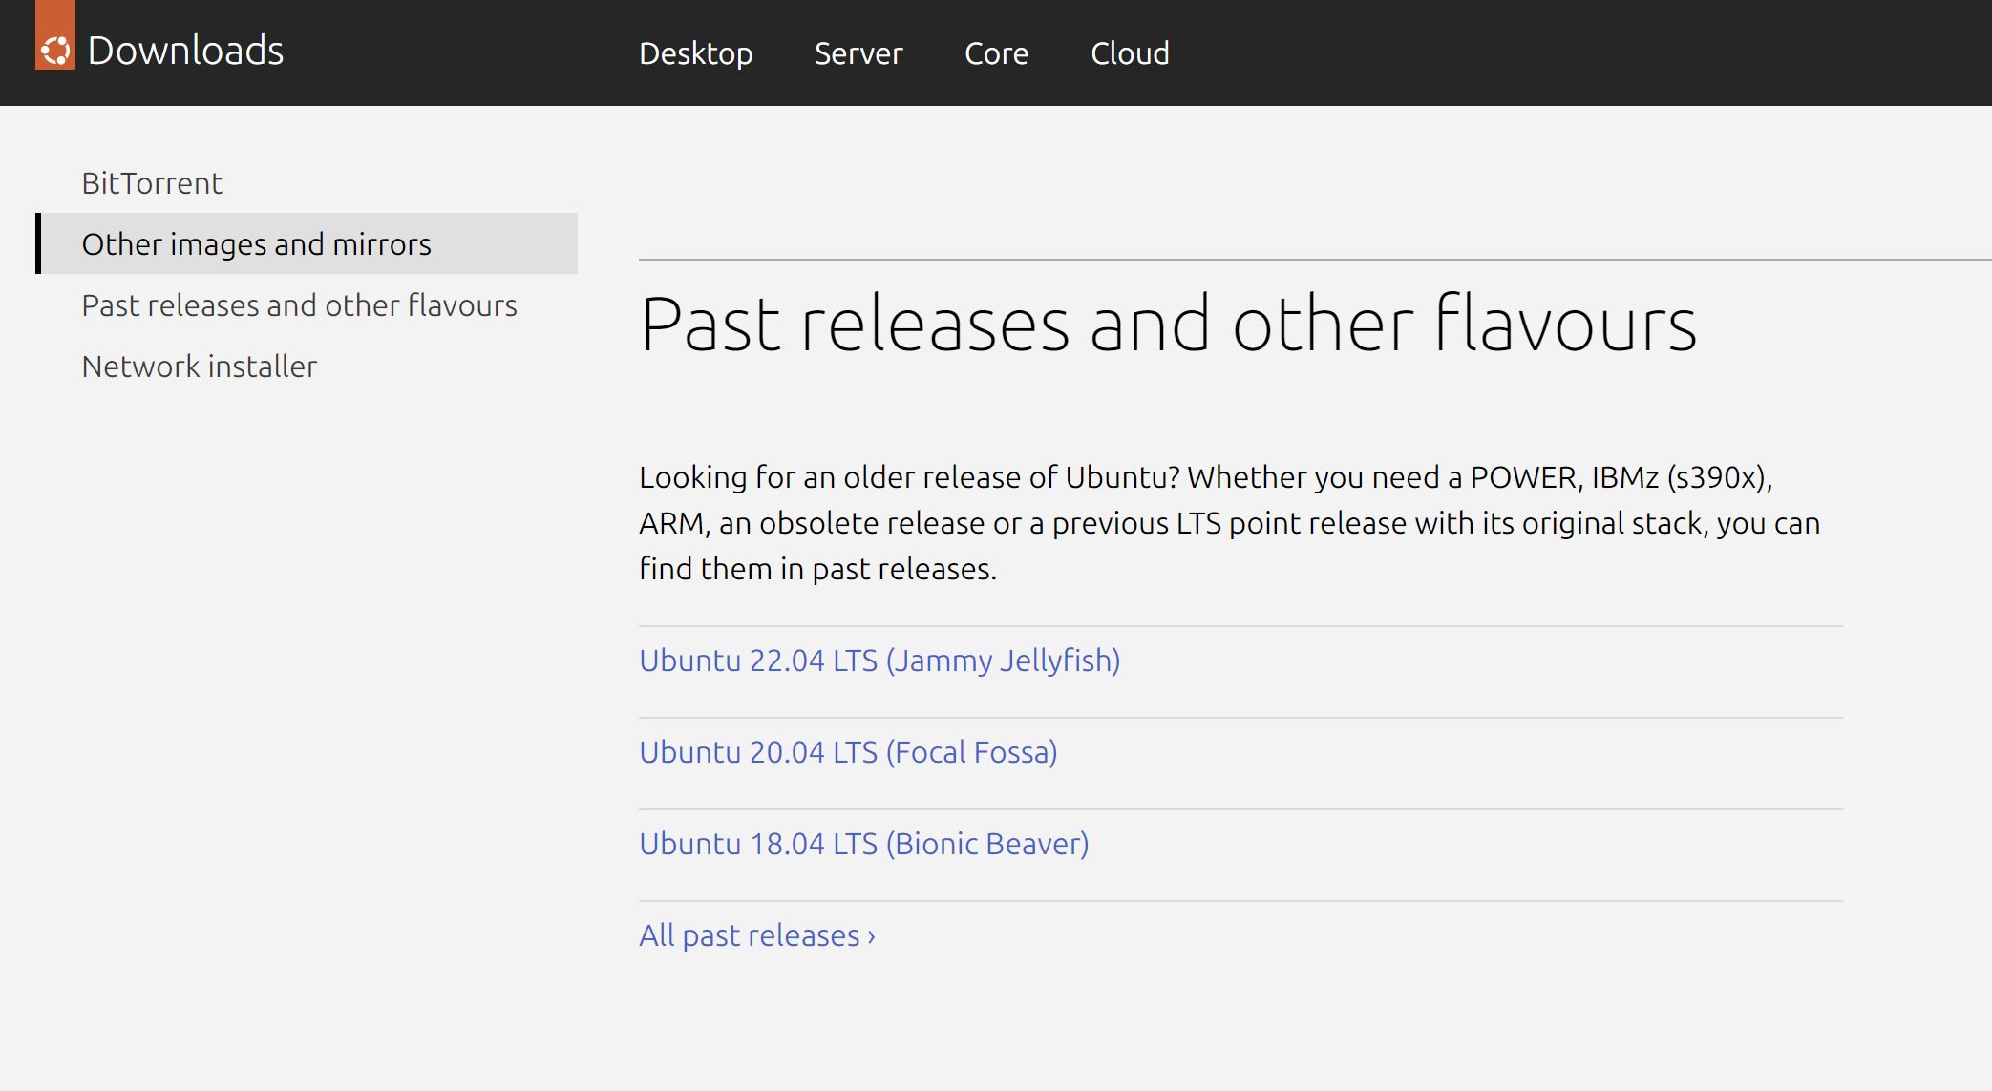Go to the Cloud navigation item
The image size is (1992, 1091).
point(1130,53)
